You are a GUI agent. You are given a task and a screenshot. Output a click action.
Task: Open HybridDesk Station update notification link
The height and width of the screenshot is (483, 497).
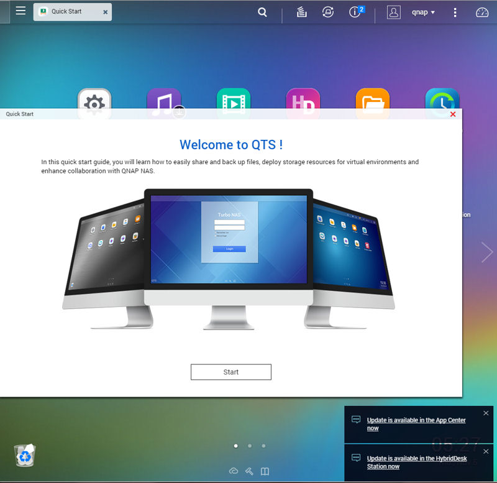point(417,462)
